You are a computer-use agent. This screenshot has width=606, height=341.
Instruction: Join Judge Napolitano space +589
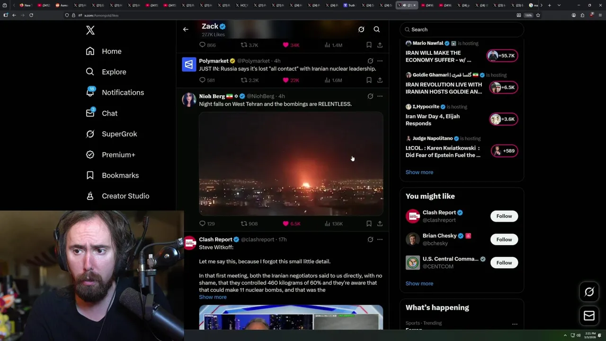tap(505, 151)
